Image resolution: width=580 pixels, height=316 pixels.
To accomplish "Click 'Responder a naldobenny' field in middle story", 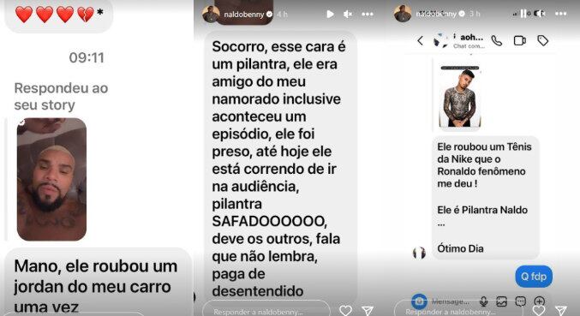I will pyautogui.click(x=266, y=310).
